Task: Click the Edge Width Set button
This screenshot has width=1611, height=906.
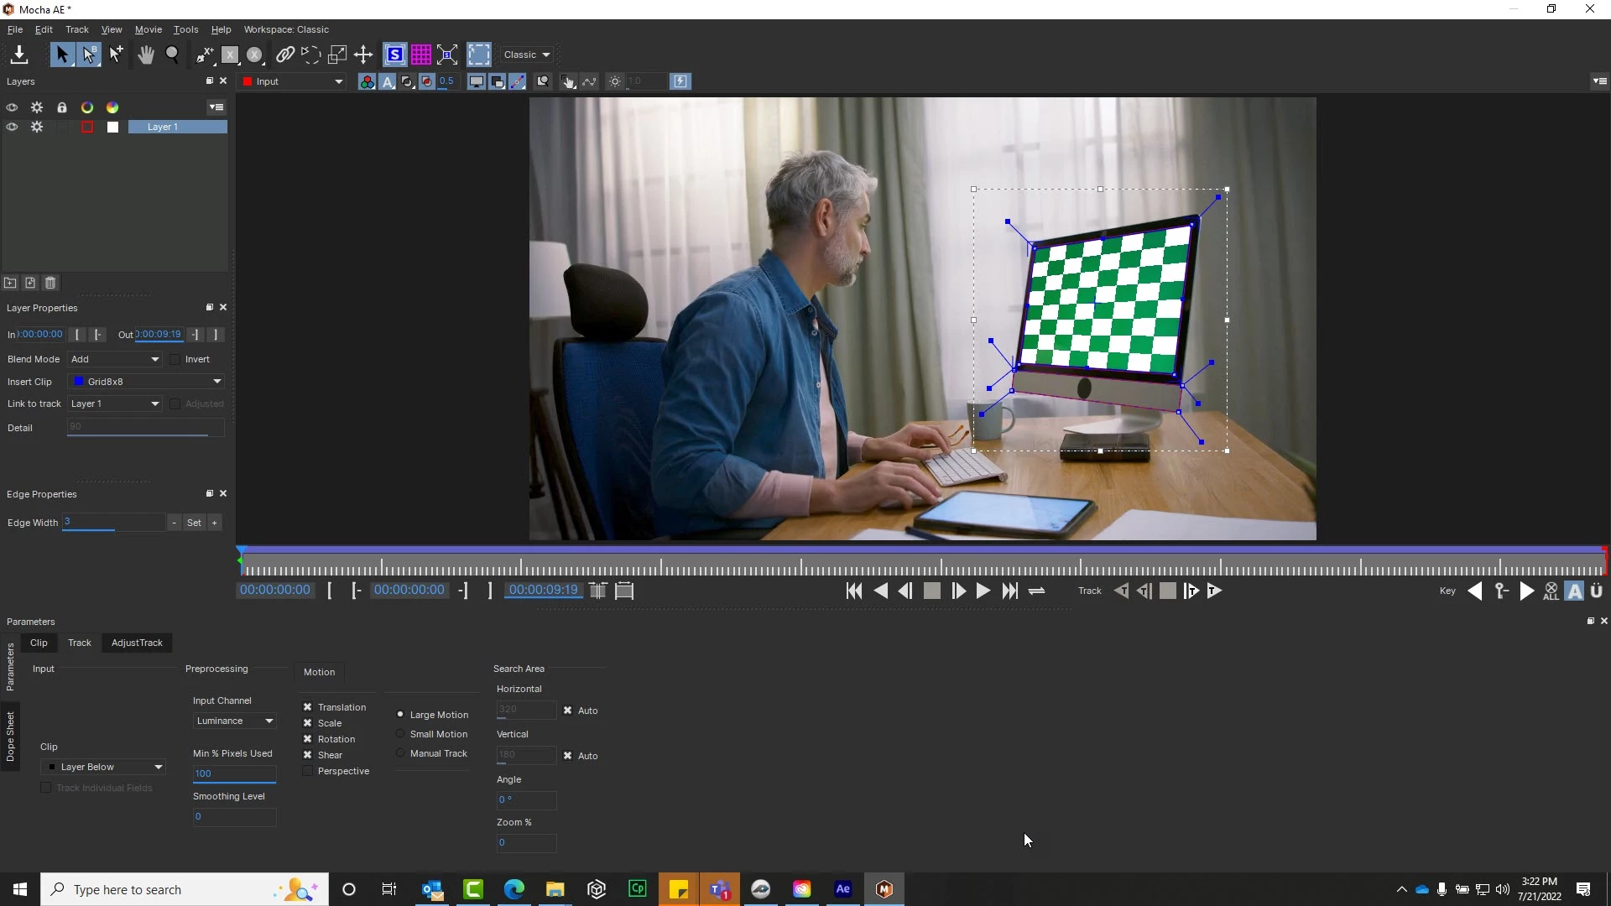Action: pos(194,523)
